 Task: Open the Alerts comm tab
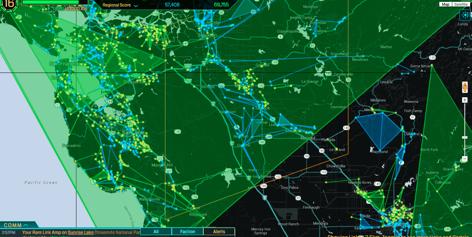click(x=219, y=232)
